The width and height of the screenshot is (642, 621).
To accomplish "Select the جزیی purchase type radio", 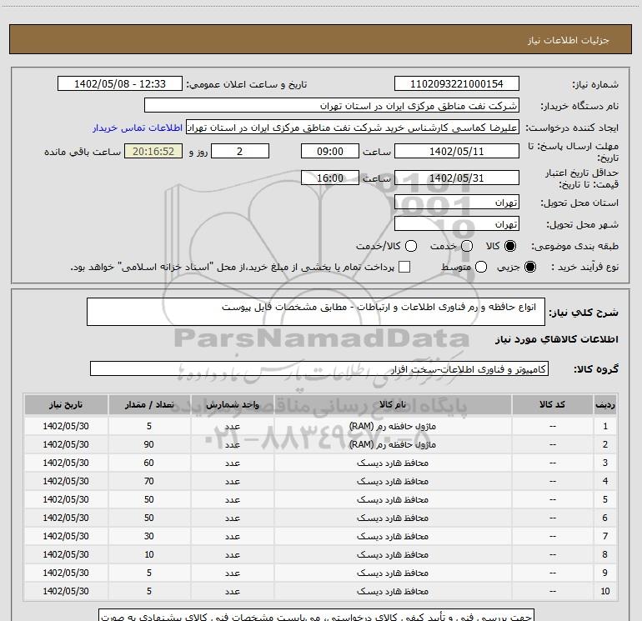I will coord(529,267).
